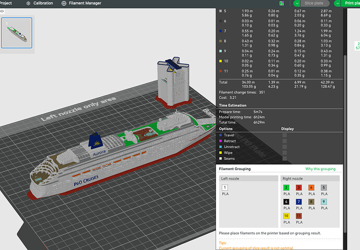Viewport: 360px width, 250px height.
Task: Select gray filament 5 swatch
Action: click(x=323, y=187)
